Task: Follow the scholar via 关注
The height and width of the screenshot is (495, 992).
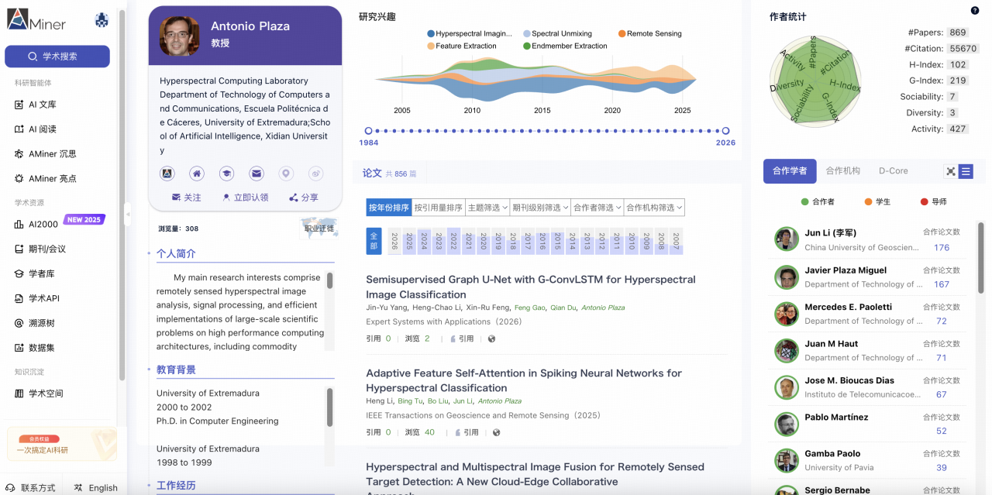Action: [x=187, y=198]
